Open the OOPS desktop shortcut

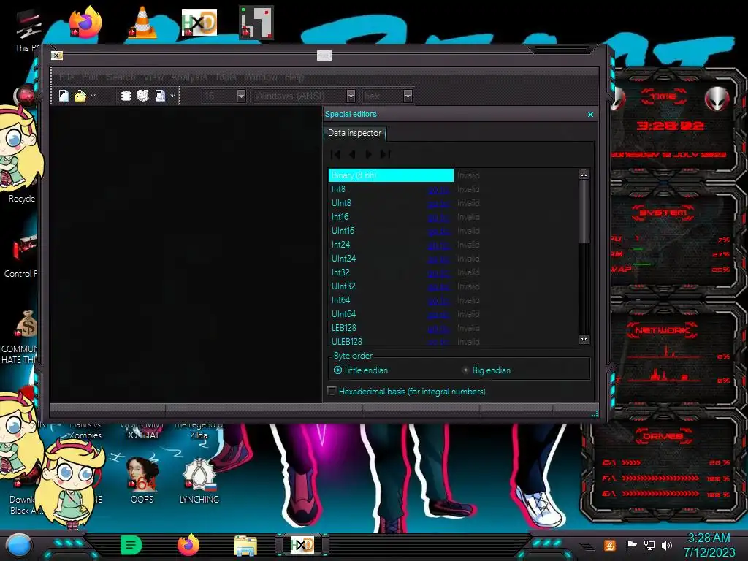[142, 481]
